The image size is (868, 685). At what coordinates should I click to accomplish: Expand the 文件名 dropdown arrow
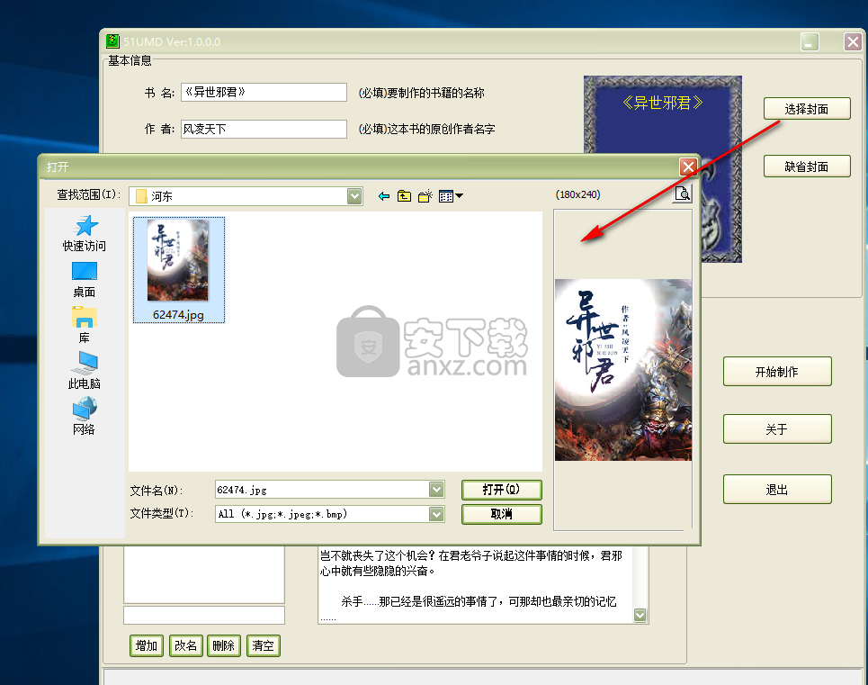coord(436,490)
